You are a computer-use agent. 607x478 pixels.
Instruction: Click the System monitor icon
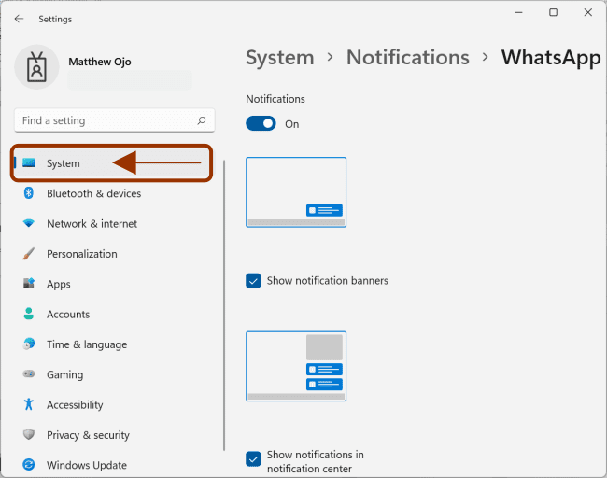click(x=29, y=163)
